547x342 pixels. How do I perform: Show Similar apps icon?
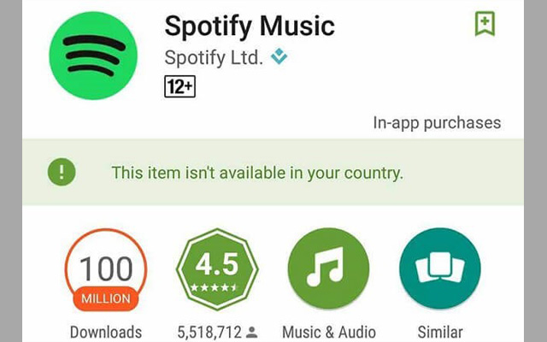point(440,268)
